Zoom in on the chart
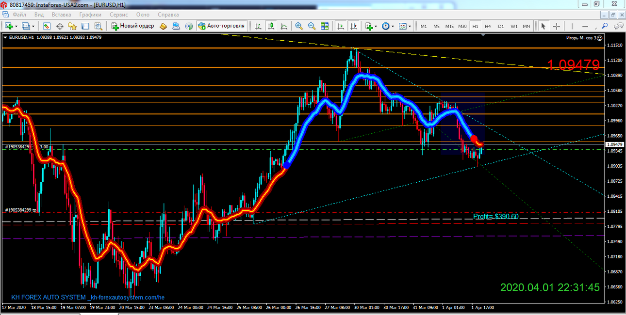Screen dimensions: 626x315 point(299,26)
